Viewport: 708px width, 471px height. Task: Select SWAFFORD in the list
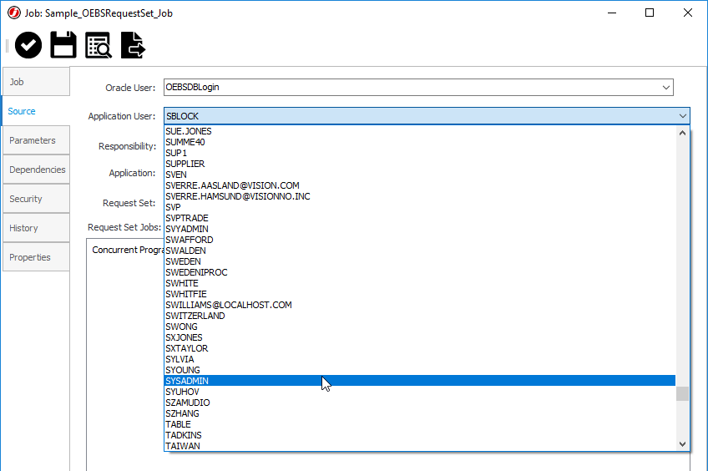420,240
